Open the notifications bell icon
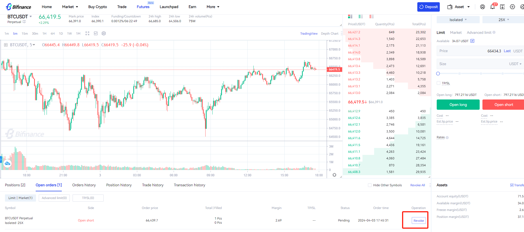The image size is (524, 232). tap(492, 7)
